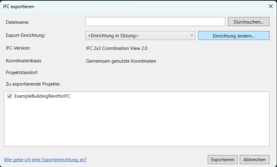Viewport: 277px width, 167px height.
Task: Expand the Export-Einrichtung dropdown arrow
Action: 192,36
